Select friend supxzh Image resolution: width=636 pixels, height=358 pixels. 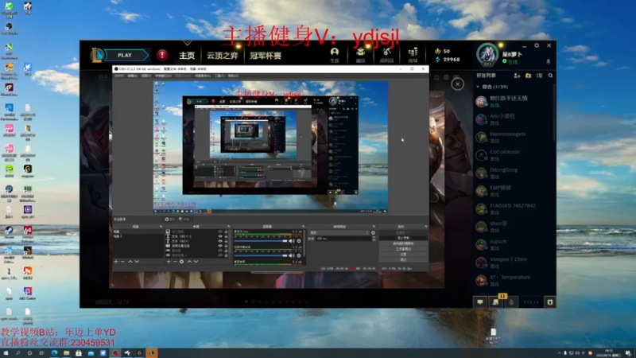pyautogui.click(x=514, y=244)
